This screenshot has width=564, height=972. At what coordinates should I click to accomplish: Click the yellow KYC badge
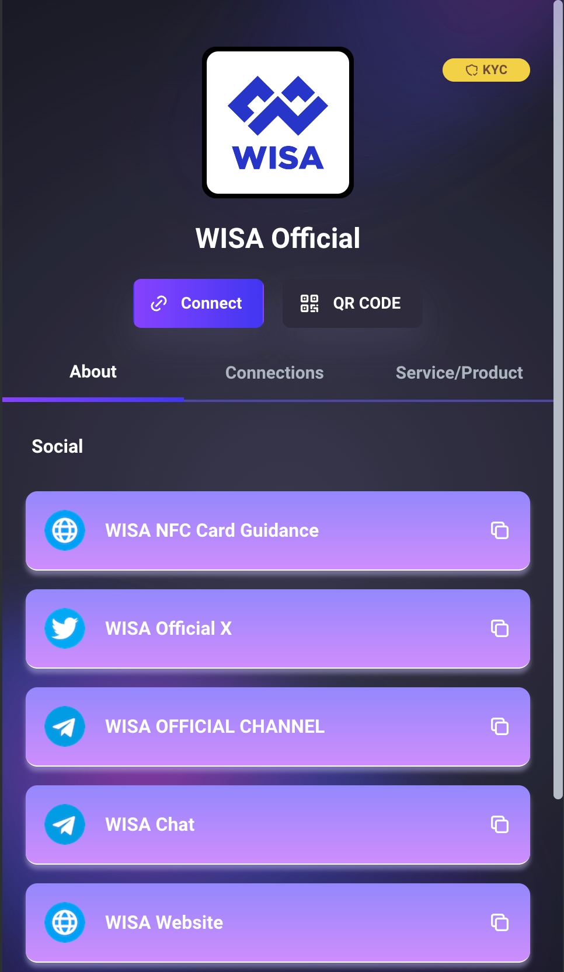coord(486,70)
